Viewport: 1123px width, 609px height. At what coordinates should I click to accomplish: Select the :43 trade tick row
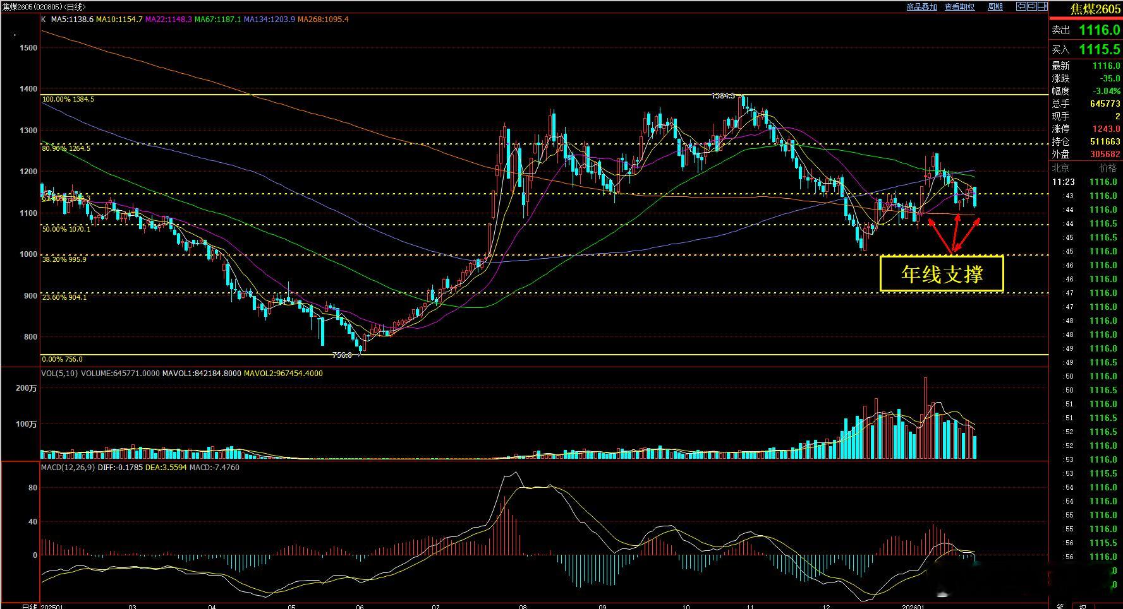tap(1086, 196)
